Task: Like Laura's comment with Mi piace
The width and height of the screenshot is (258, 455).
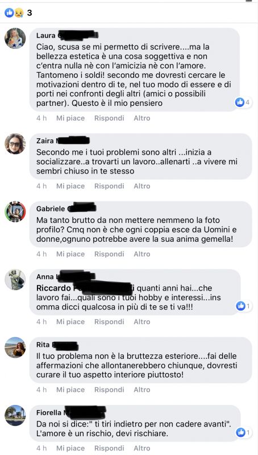Action: [x=70, y=118]
